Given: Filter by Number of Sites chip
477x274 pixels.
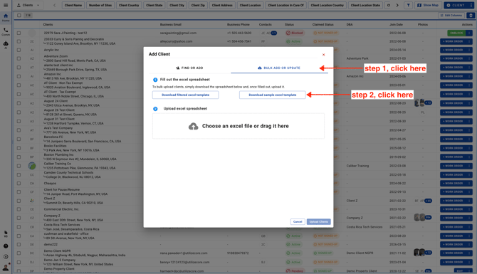Looking at the screenshot, I should [100, 5].
